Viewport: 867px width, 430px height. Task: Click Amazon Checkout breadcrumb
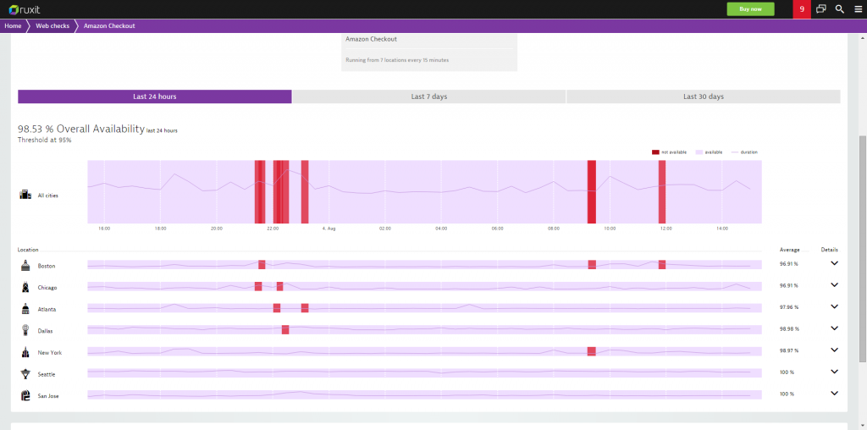(x=109, y=26)
